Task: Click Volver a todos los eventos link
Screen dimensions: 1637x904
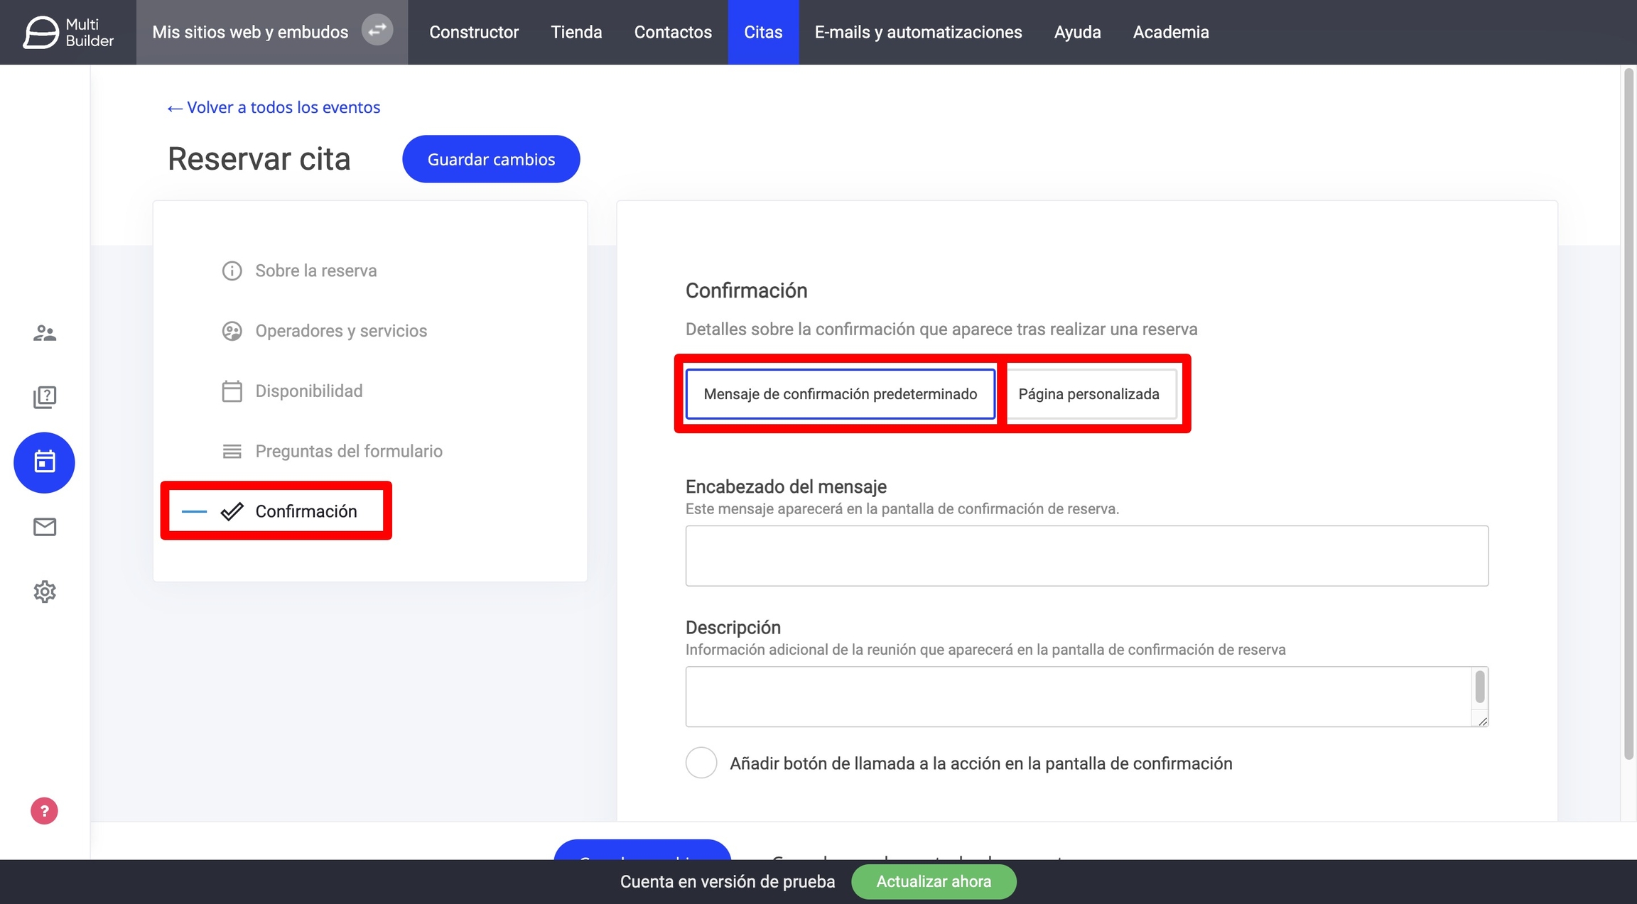Action: click(x=274, y=107)
